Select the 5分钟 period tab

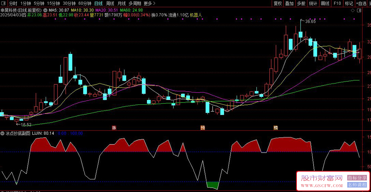[39, 3]
